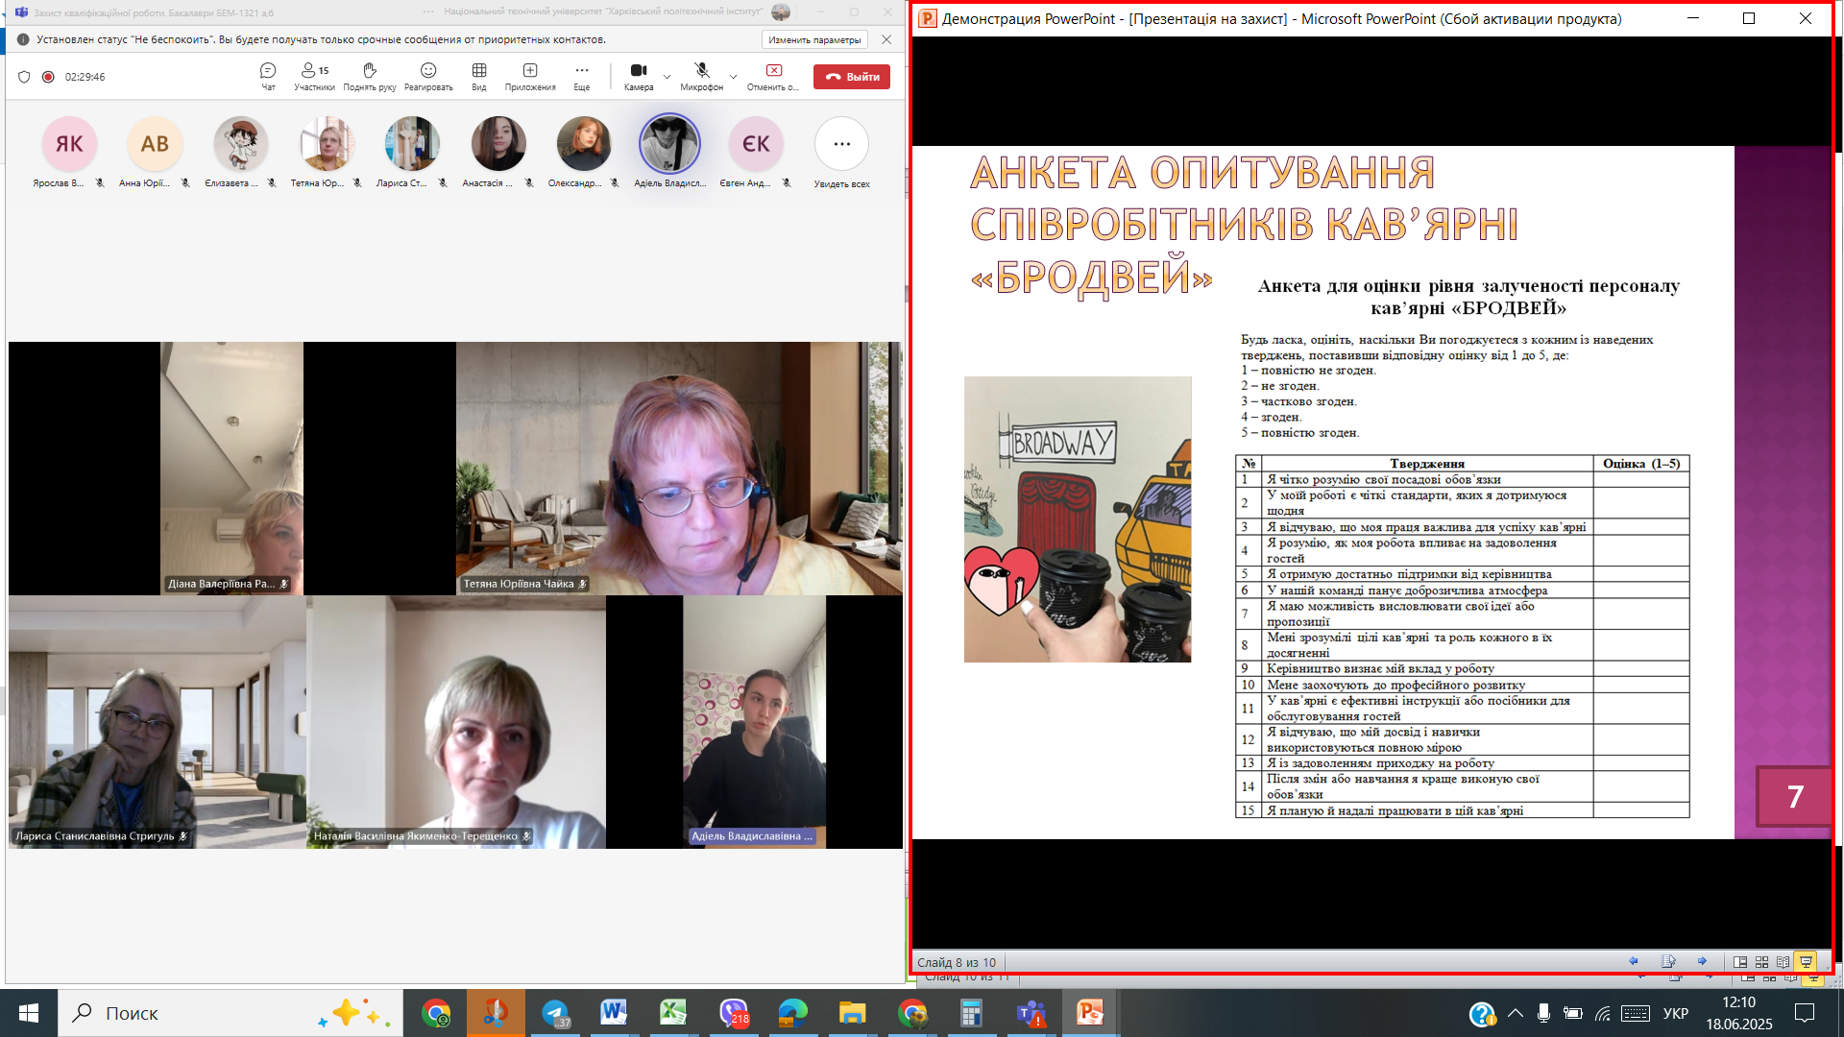Show the participants list
The width and height of the screenshot is (1844, 1037).
coord(314,76)
